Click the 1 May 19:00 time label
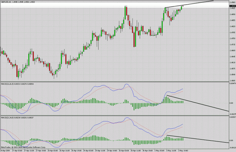Screen dimensions: 236x152 coord(183,150)
